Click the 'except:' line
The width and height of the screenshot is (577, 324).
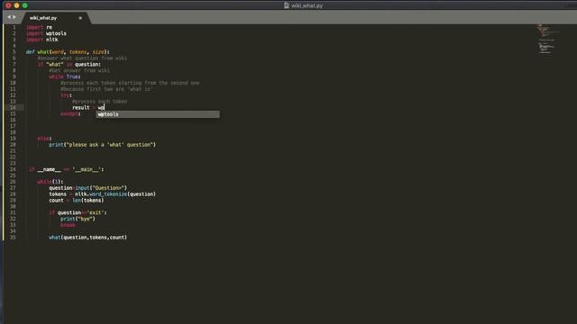(x=70, y=114)
